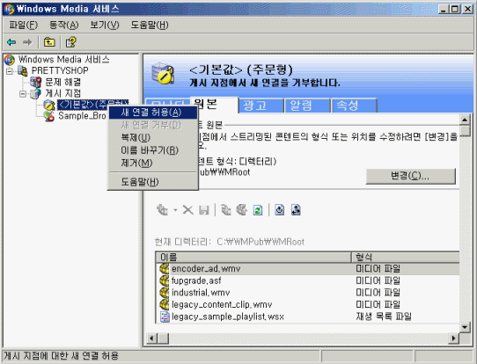477x364 pixels.
Task: Open the 파일(F) menu
Action: pos(24,25)
